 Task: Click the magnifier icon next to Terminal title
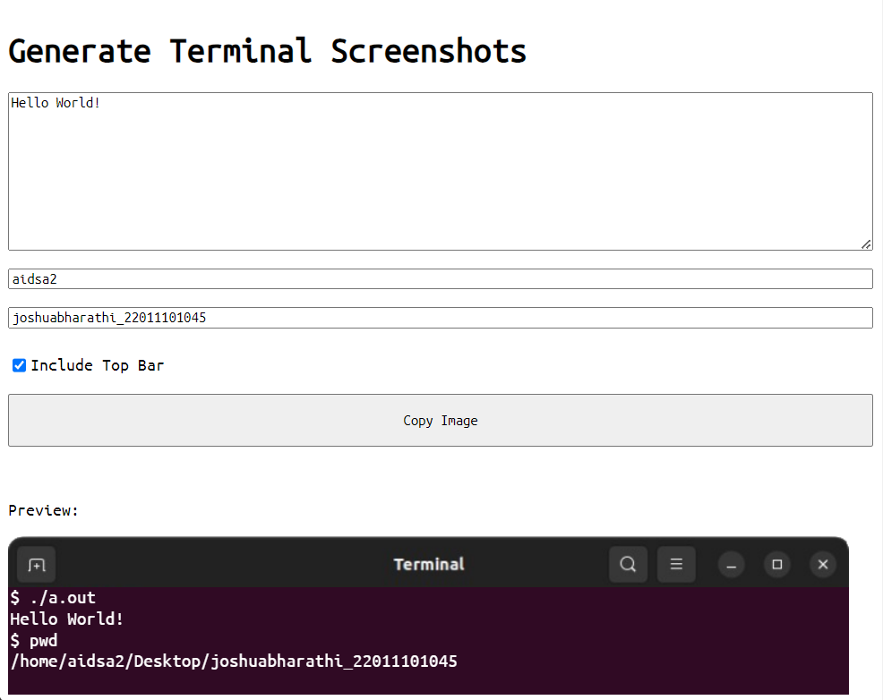(x=628, y=564)
